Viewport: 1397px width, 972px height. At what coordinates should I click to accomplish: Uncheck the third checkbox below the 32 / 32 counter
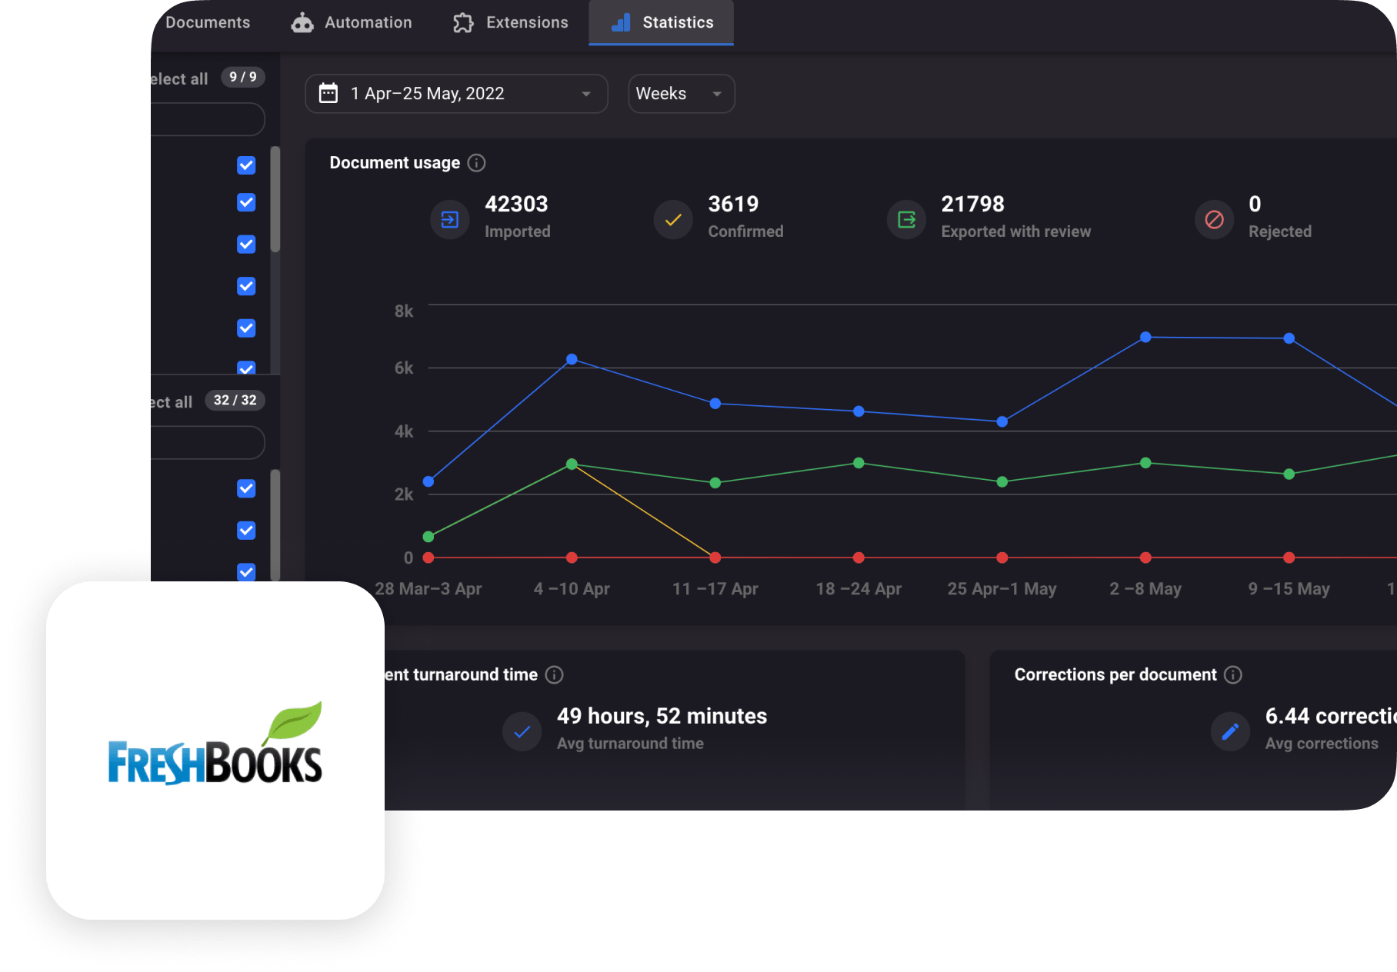246,572
